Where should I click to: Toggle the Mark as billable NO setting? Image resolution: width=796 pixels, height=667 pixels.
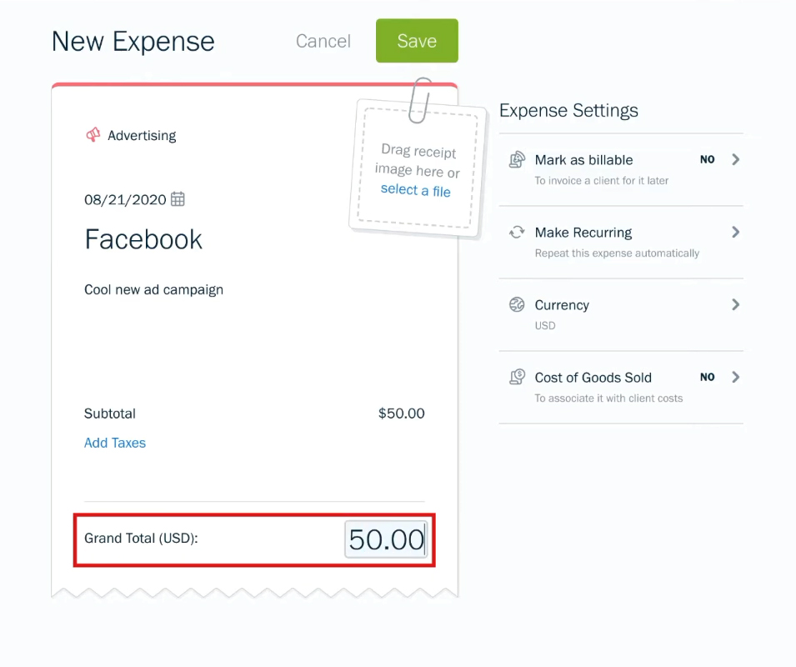click(707, 159)
